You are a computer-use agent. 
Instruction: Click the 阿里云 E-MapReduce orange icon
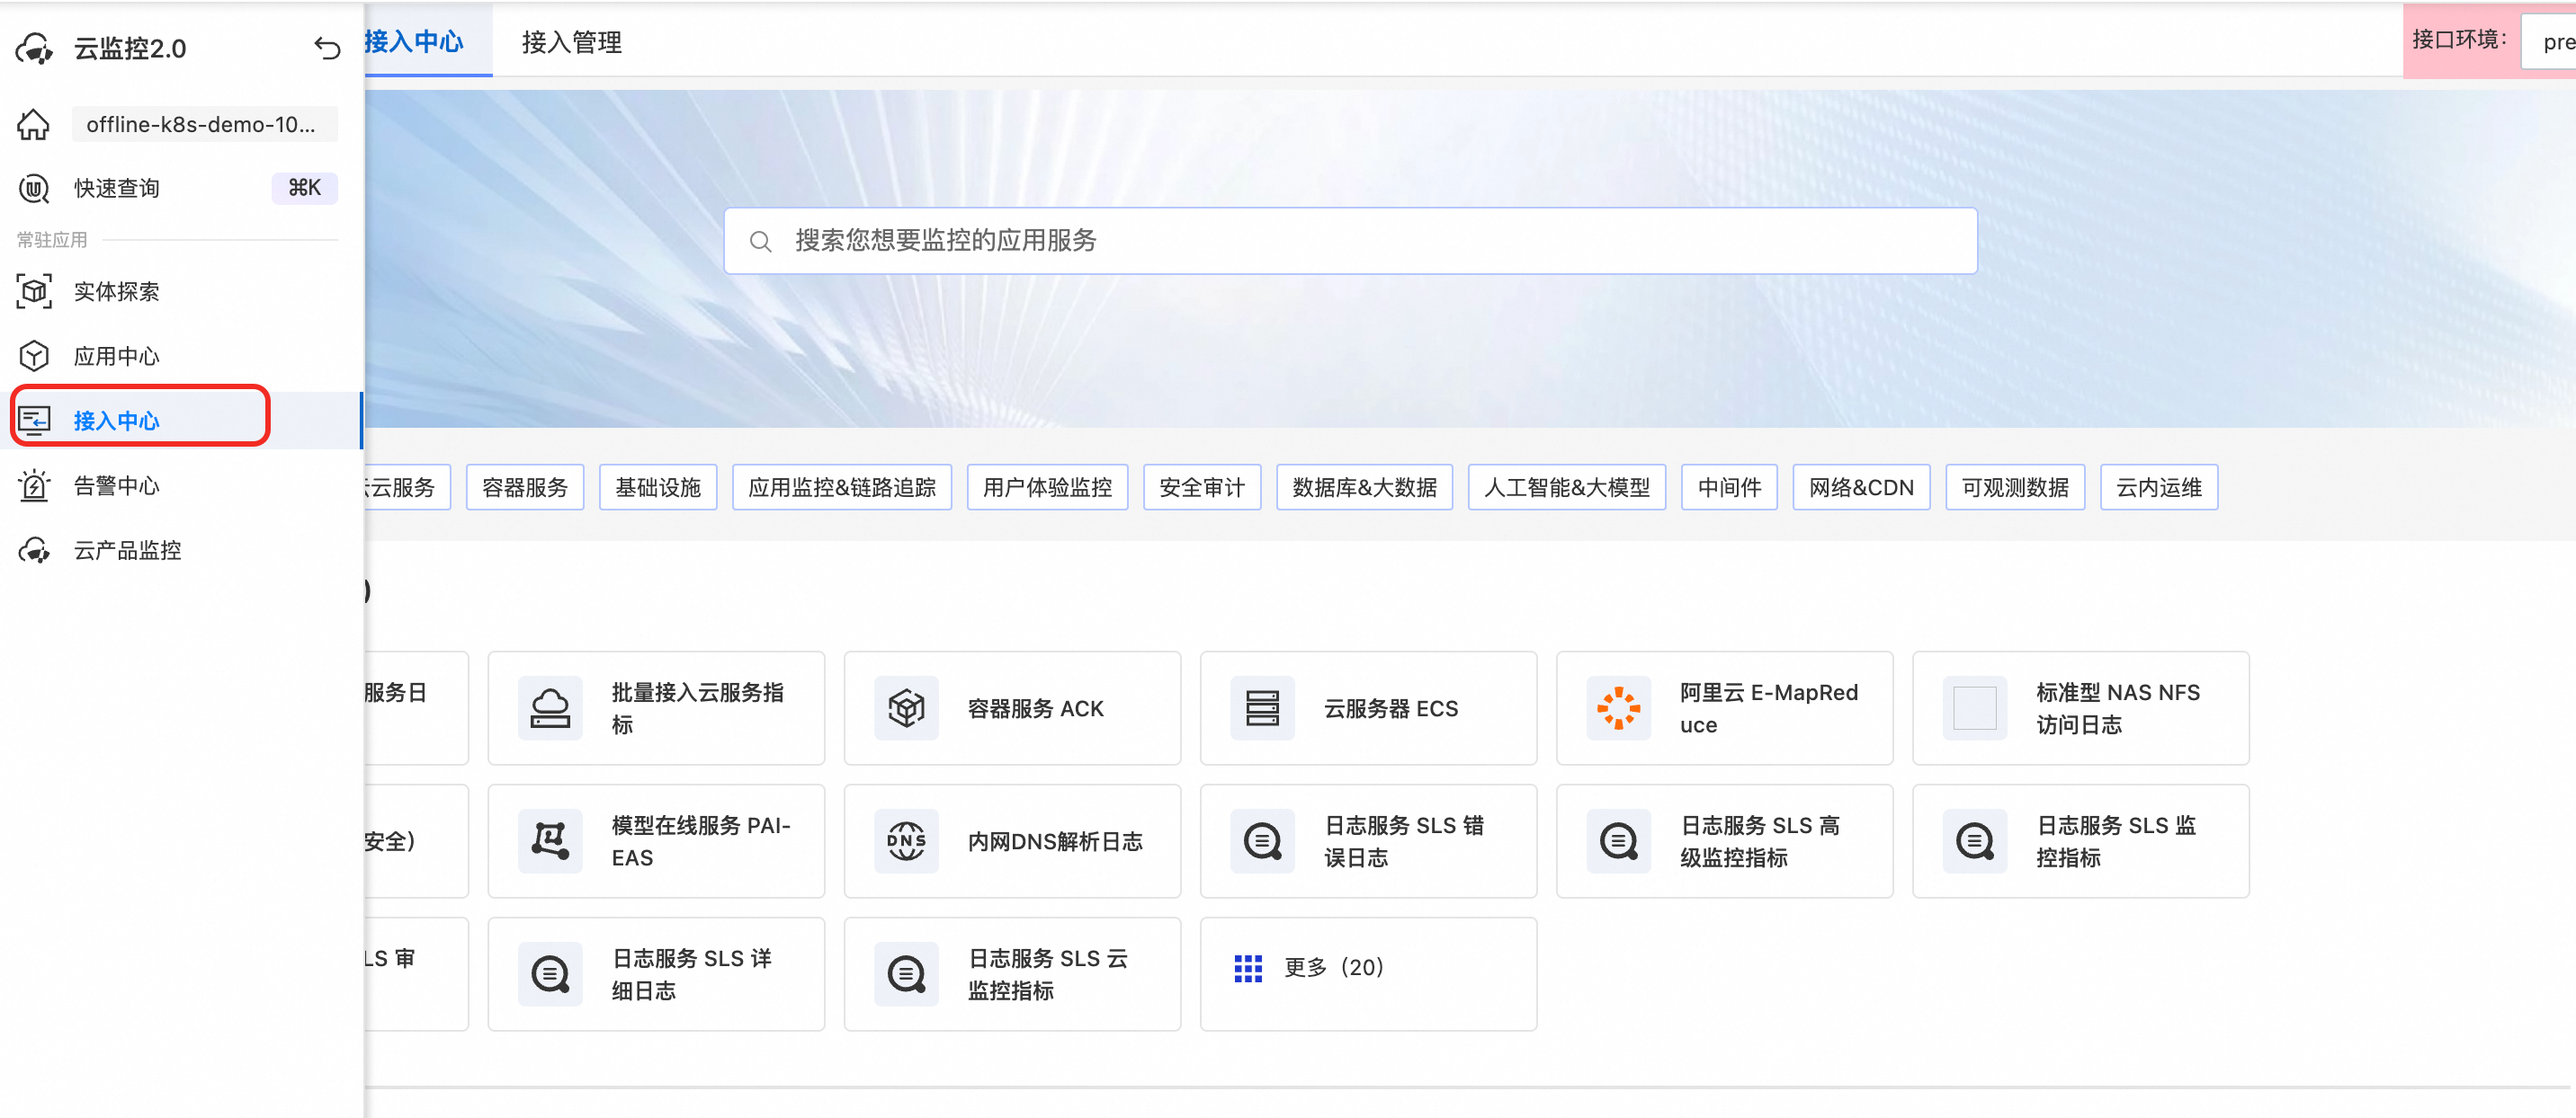point(1618,708)
